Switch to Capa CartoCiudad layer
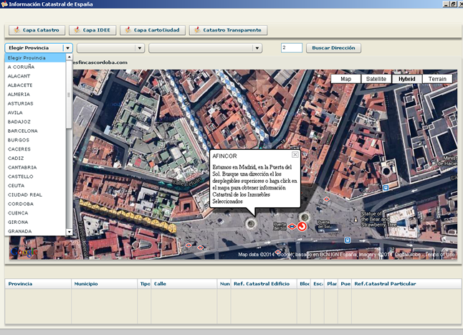 [x=153, y=30]
